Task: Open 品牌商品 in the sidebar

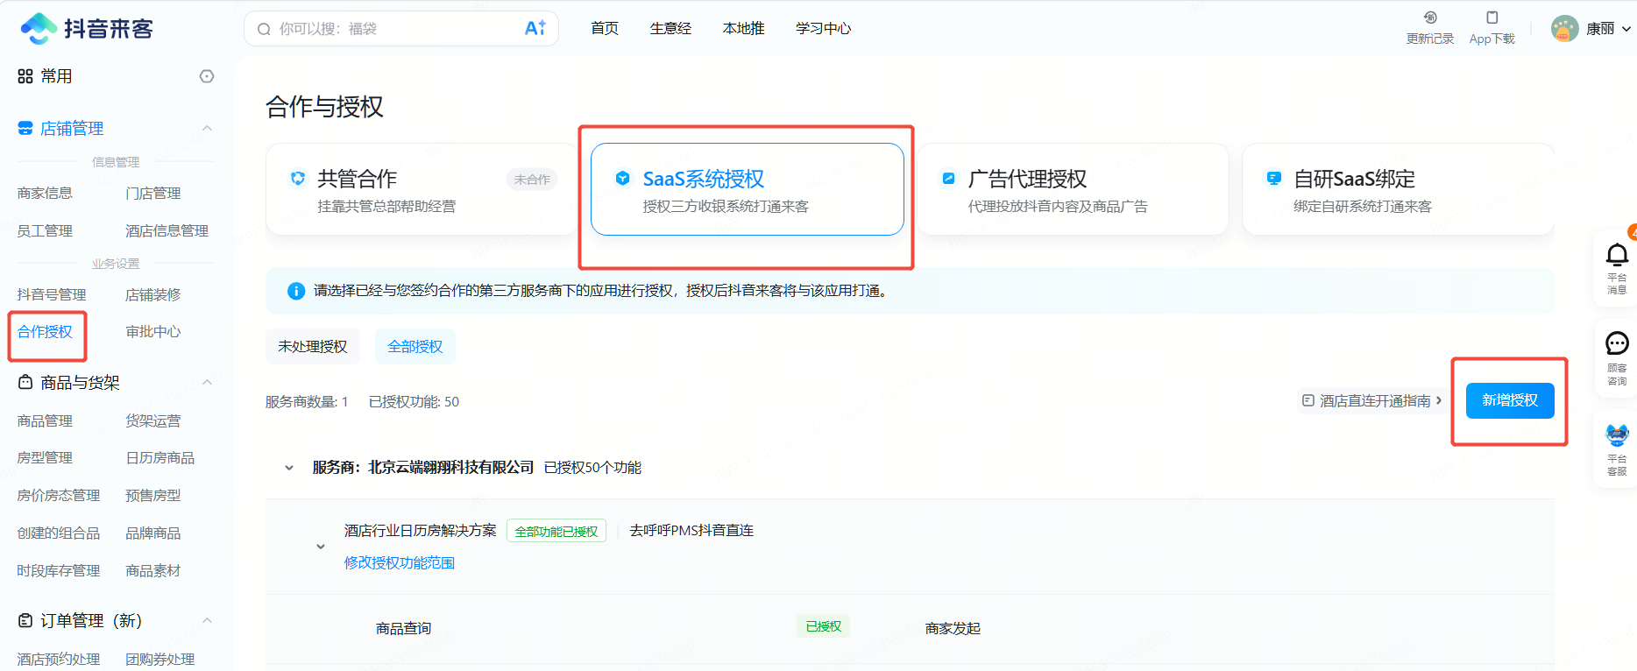Action: (153, 533)
